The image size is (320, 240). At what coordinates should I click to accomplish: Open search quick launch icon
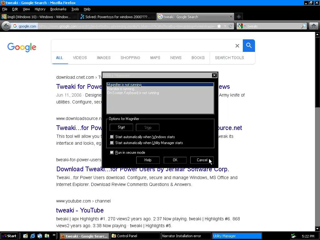pos(47,236)
